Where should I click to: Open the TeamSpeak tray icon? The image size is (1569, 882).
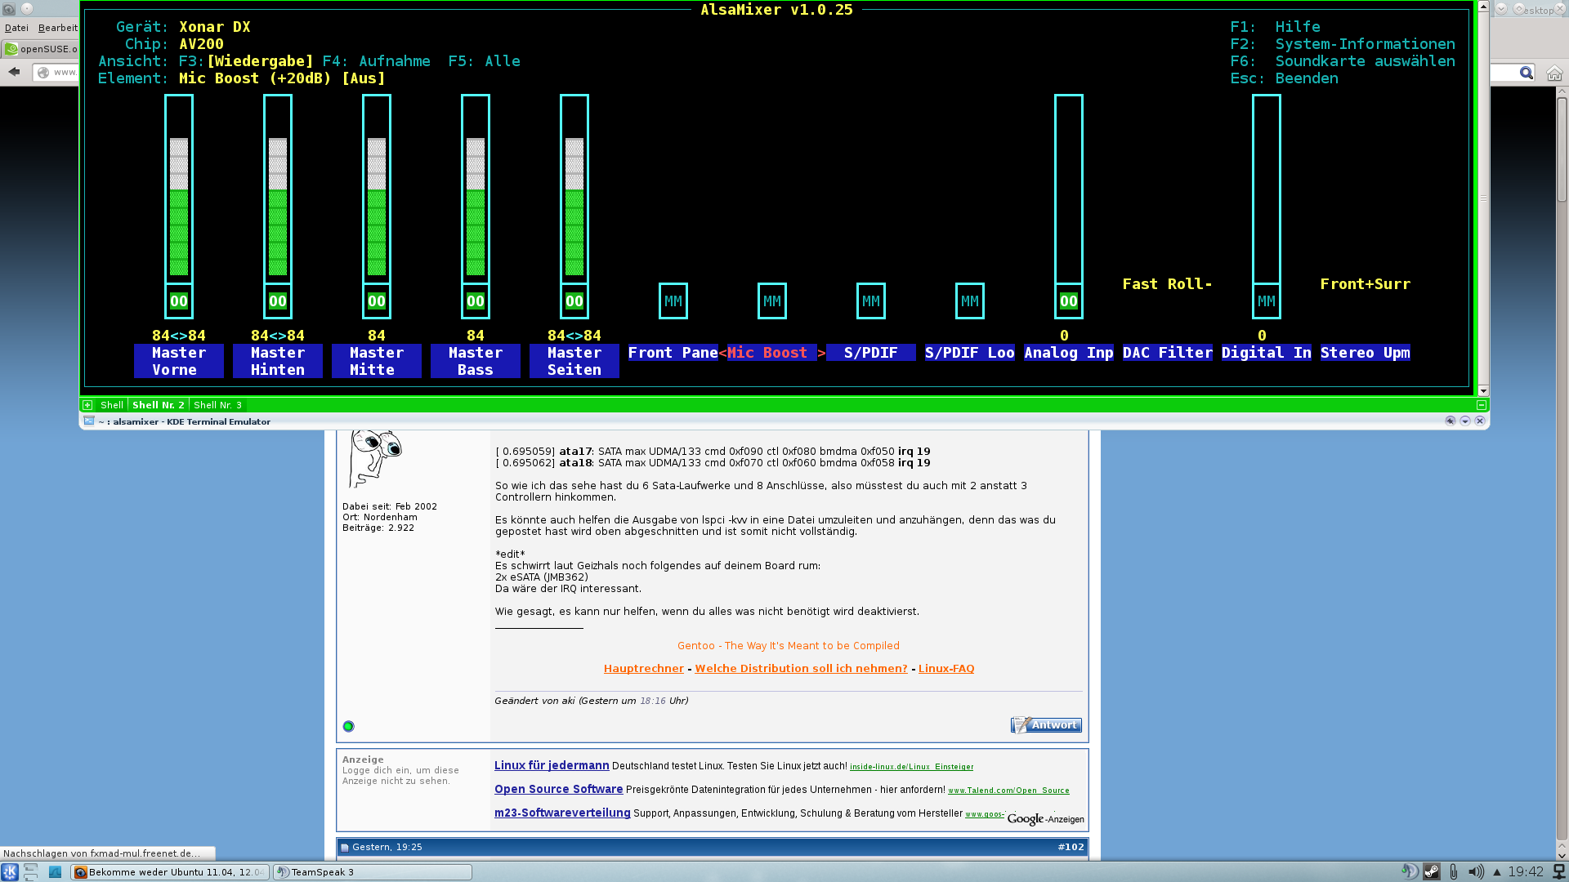1410,871
